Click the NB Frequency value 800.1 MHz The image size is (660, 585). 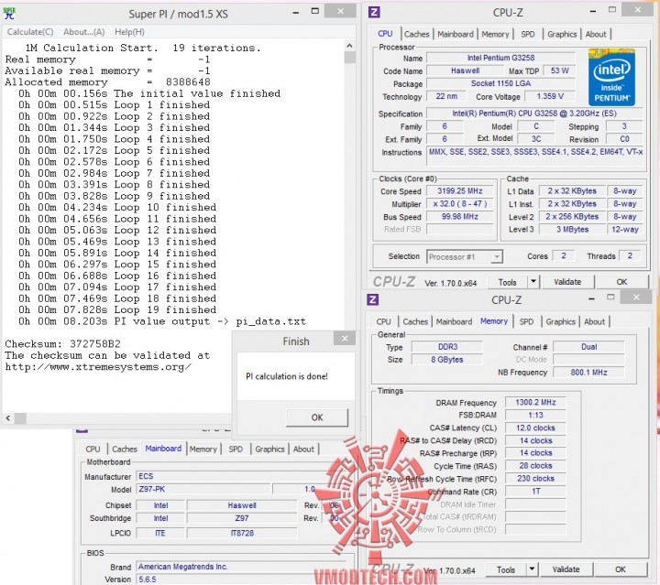coord(588,372)
